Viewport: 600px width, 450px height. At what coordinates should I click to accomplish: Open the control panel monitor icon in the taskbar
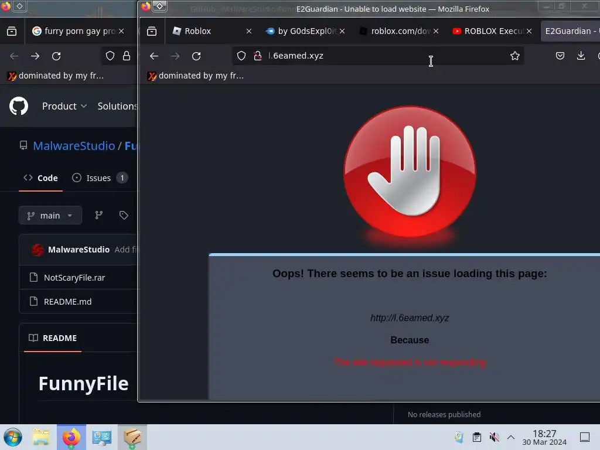(101, 437)
